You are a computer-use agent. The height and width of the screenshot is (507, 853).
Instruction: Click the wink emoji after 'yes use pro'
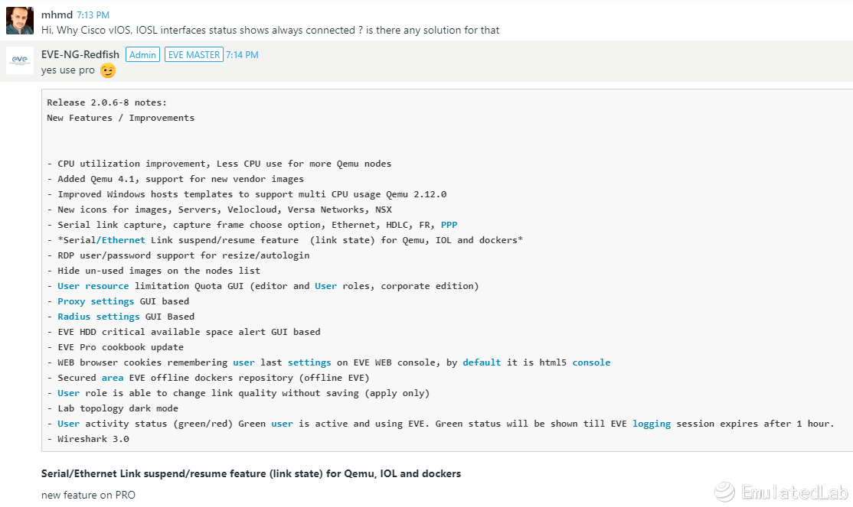108,70
